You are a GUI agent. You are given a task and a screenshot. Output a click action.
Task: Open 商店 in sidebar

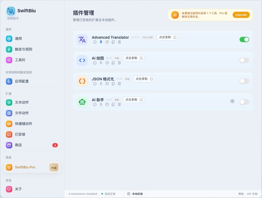(x=32, y=145)
